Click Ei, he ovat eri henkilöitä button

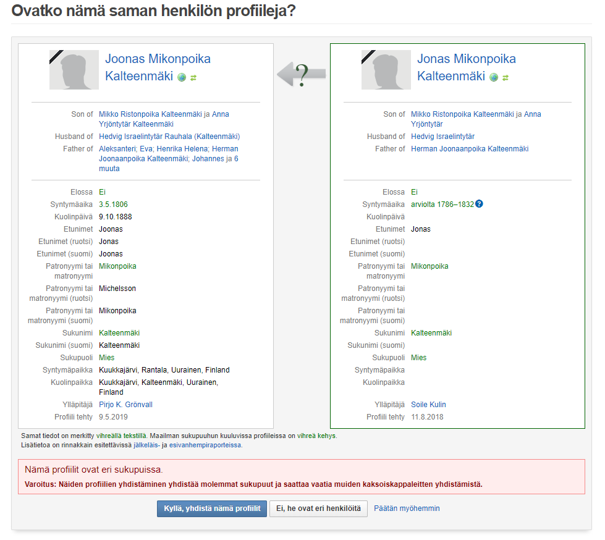coord(318,508)
